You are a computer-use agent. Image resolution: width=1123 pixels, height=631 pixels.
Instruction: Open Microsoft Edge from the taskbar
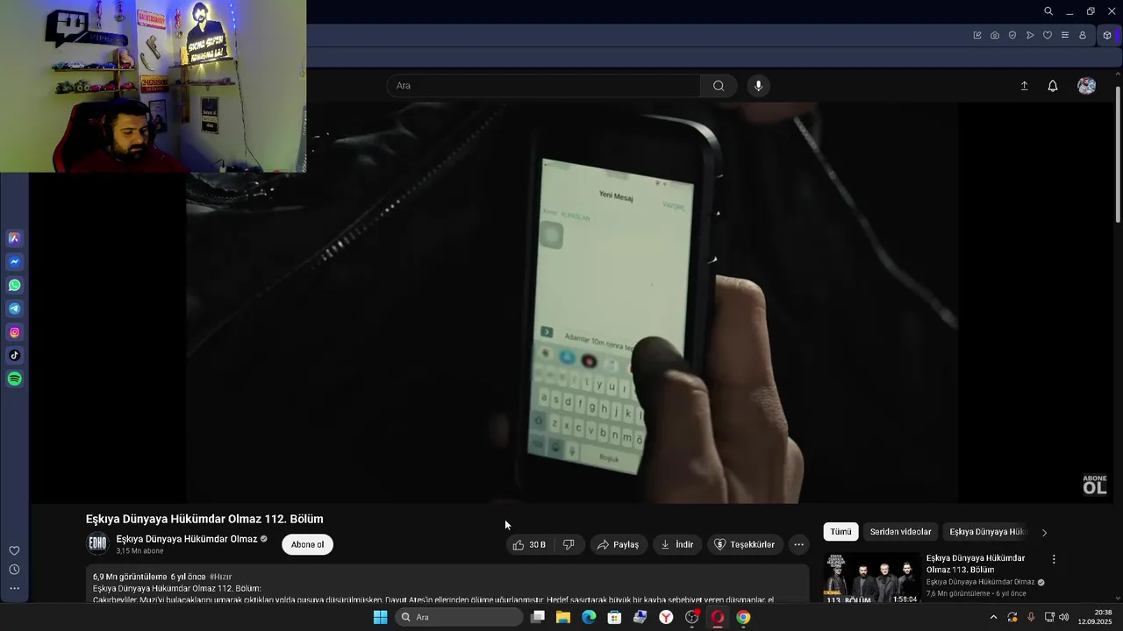point(589,617)
